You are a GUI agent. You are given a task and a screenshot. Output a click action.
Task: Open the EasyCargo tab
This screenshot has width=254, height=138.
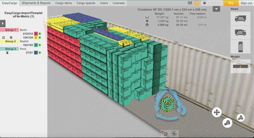(x=9, y=3)
